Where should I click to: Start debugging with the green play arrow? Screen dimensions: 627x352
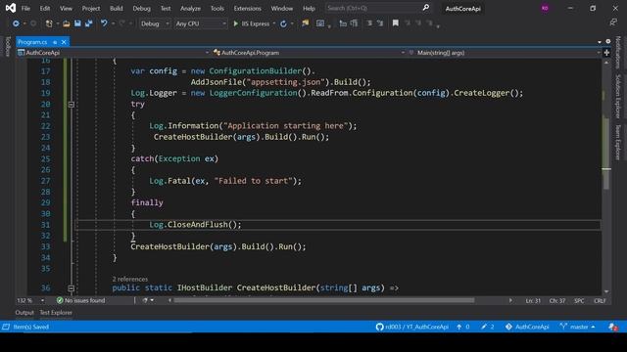tap(235, 23)
